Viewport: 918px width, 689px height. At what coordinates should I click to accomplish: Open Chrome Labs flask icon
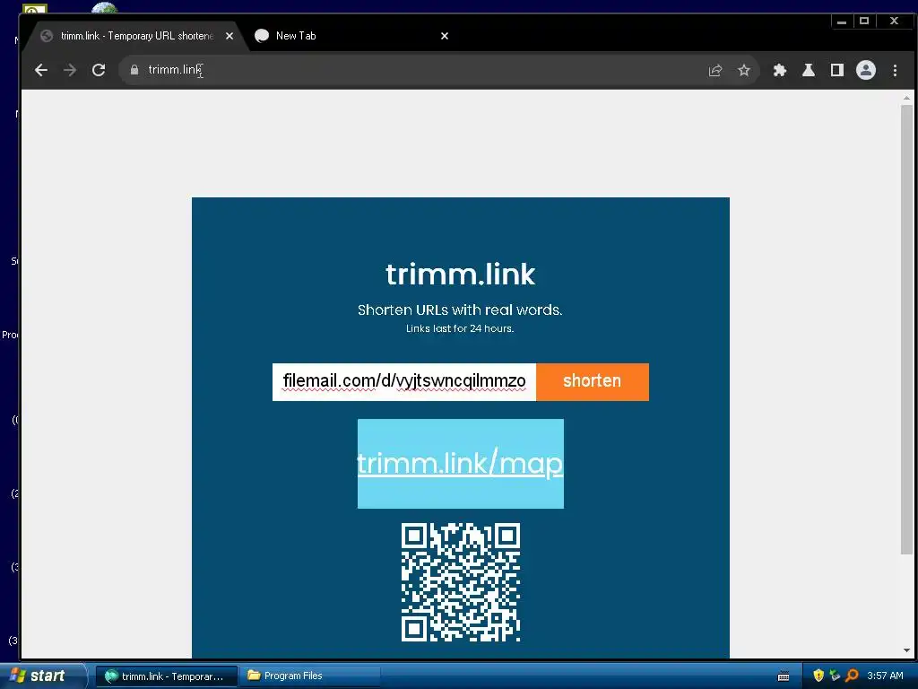click(808, 70)
